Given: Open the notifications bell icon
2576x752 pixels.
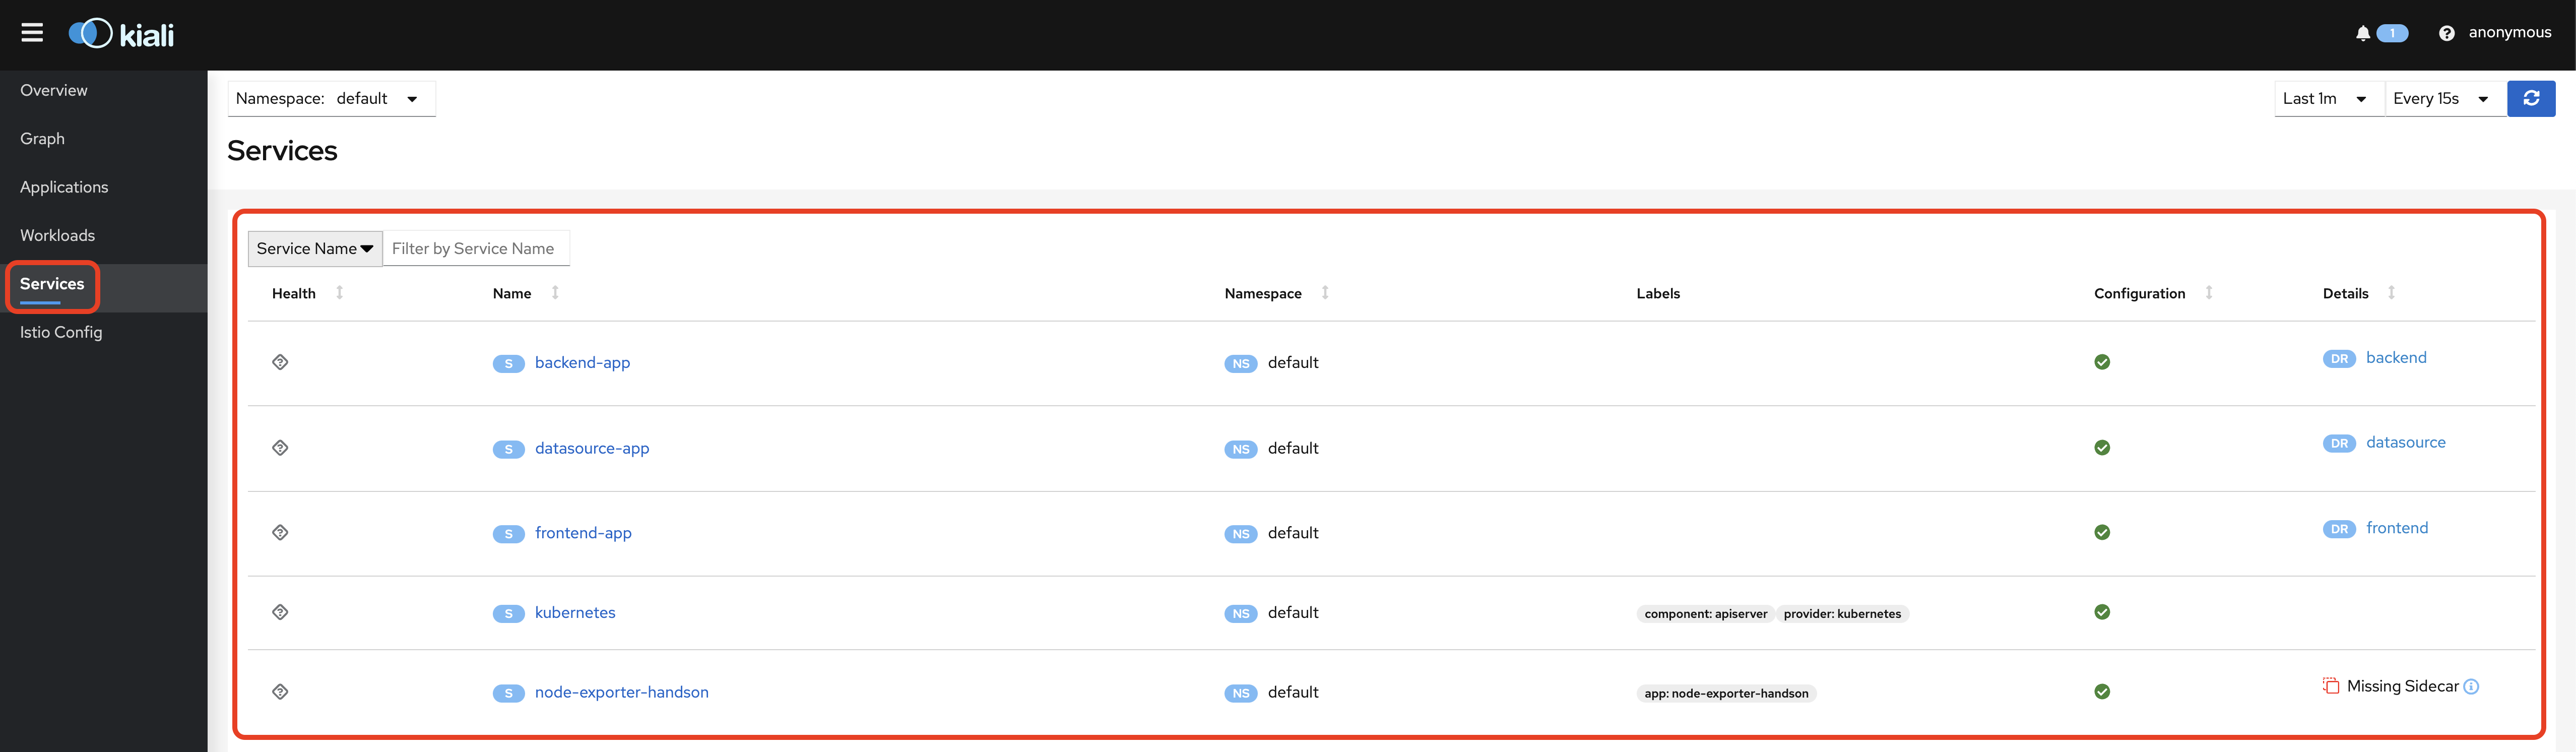Looking at the screenshot, I should click(2362, 33).
